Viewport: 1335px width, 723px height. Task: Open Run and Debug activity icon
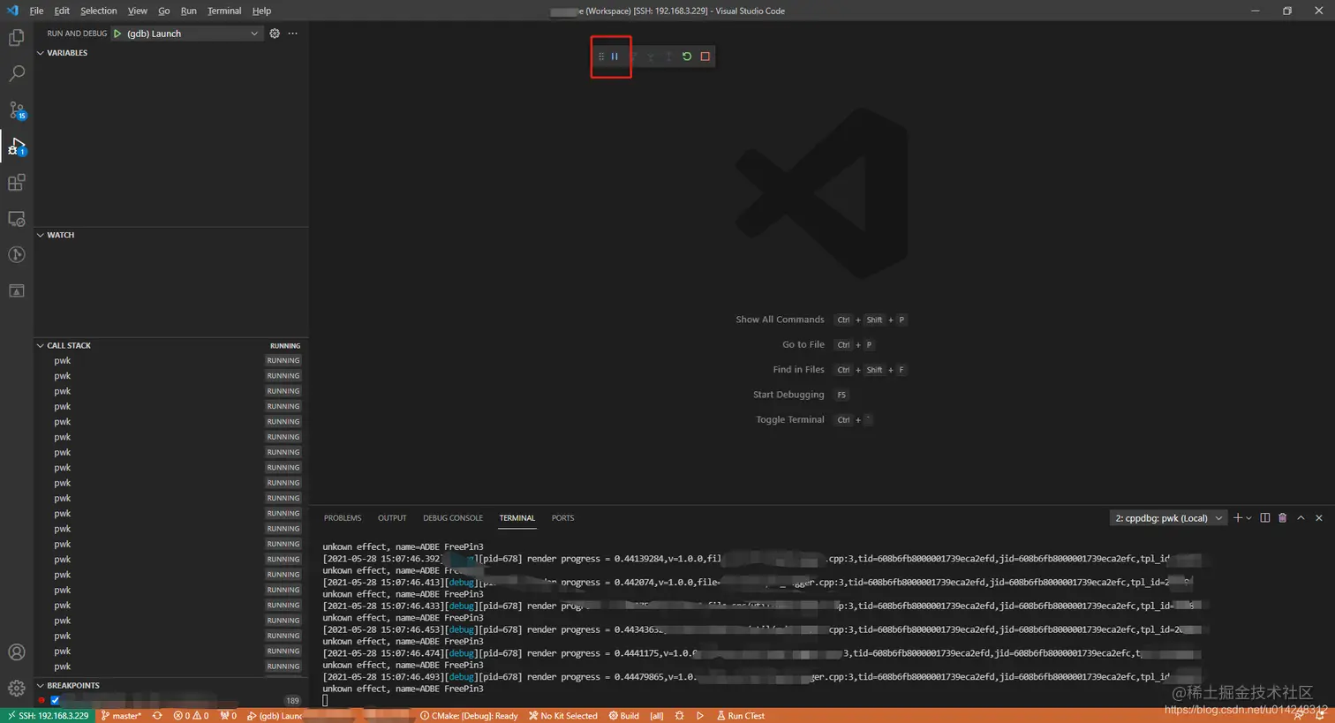16,147
